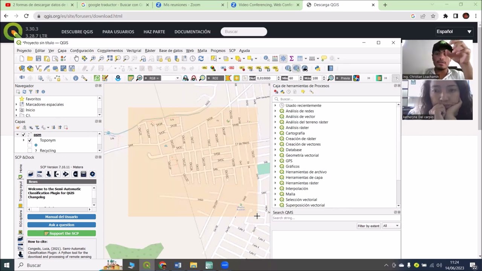Open the QuickMapServices web globe icon
482x271 pixels.
(x=288, y=68)
